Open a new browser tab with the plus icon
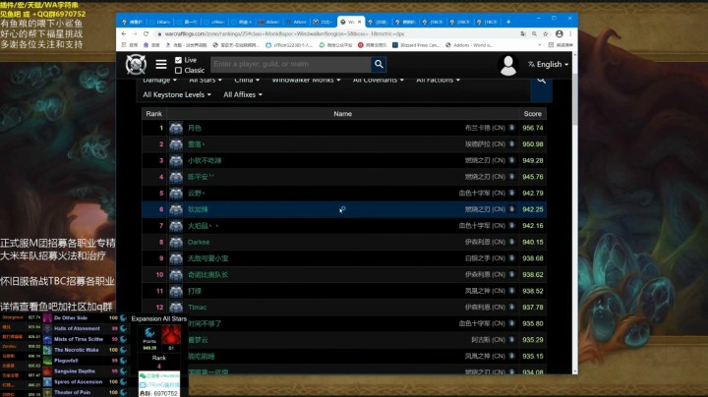Screen dimensions: 708x397 coord(508,22)
